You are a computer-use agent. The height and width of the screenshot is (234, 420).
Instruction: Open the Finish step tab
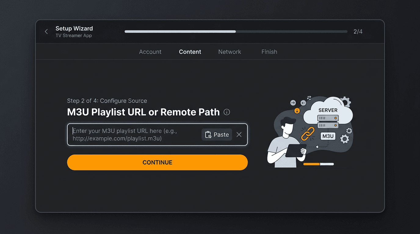pyautogui.click(x=269, y=52)
